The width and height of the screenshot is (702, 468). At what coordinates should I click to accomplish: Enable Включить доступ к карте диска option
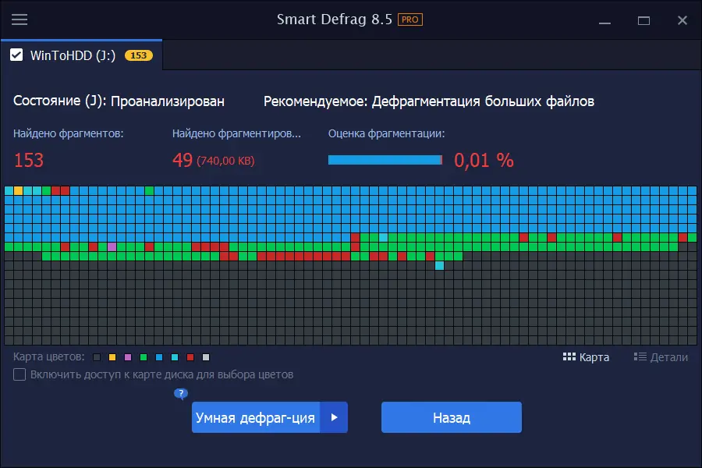(18, 375)
